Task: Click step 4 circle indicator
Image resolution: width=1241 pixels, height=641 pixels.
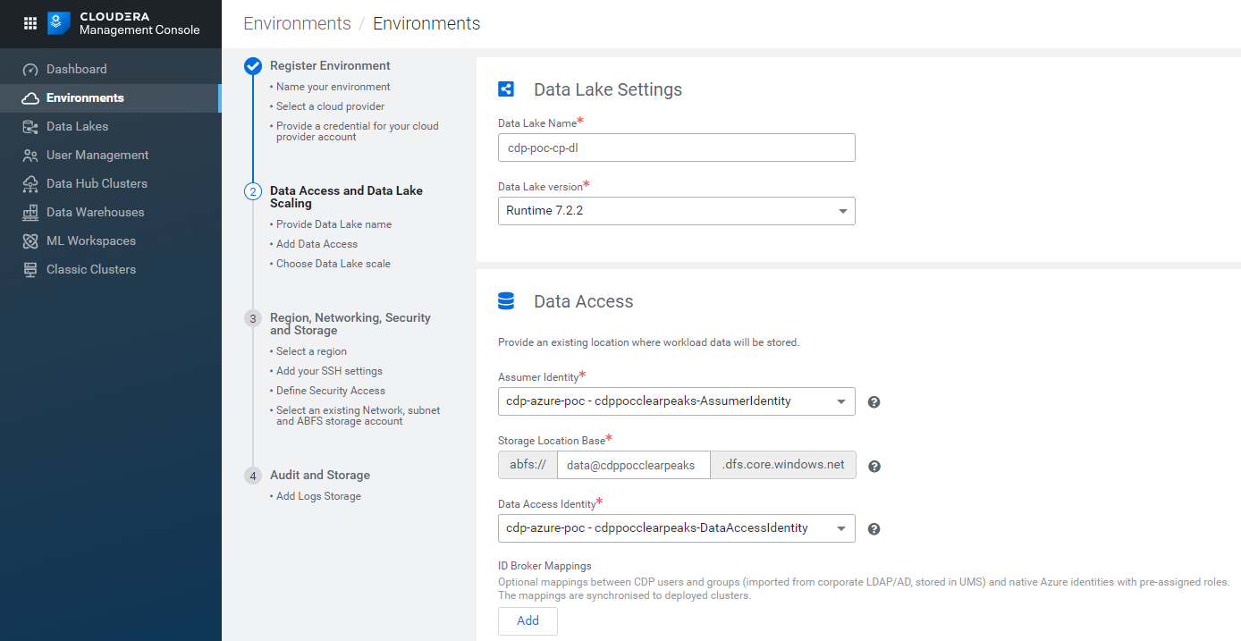Action: pos(253,476)
